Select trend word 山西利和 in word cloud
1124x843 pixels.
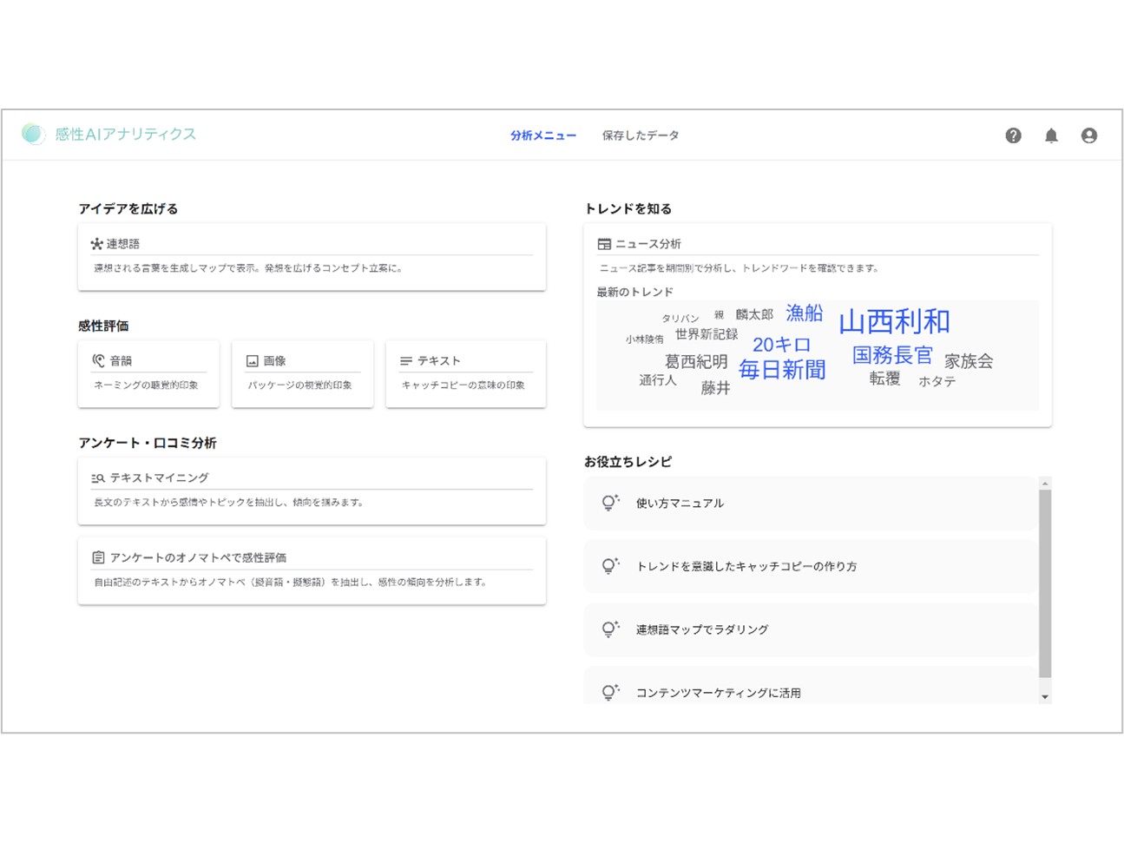[894, 321]
